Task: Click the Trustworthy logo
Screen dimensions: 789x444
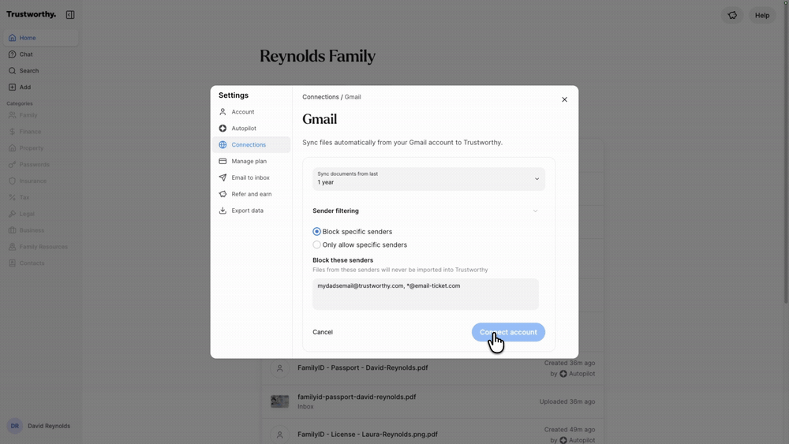Action: (32, 14)
